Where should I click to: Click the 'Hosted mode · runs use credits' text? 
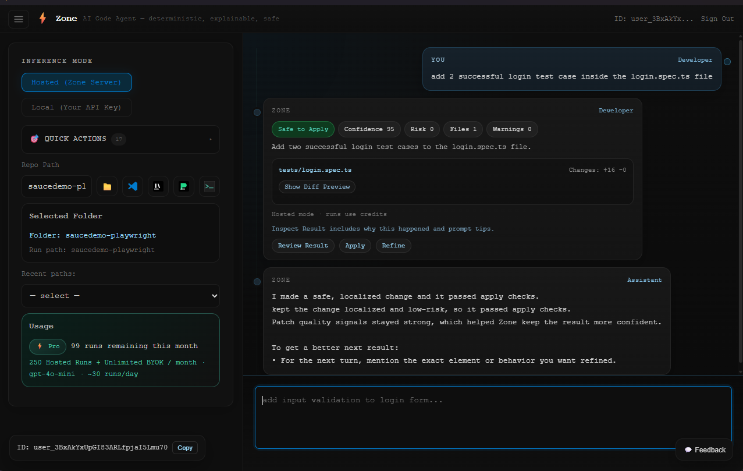(329, 214)
